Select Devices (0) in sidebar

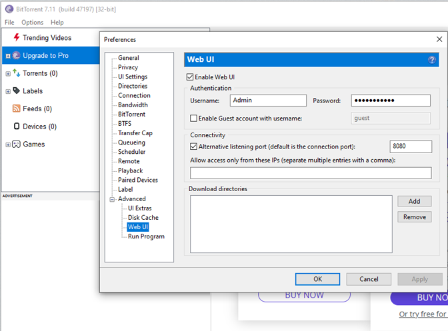[39, 127]
